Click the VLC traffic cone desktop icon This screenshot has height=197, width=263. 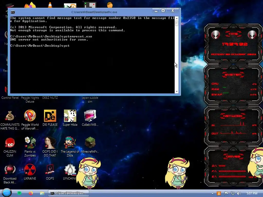click(x=50, y=5)
